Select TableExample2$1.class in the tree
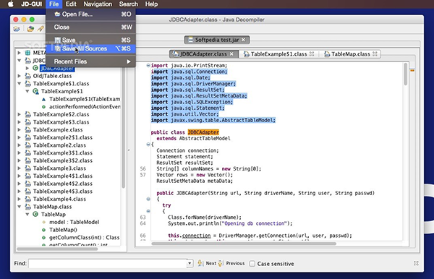 [63, 137]
